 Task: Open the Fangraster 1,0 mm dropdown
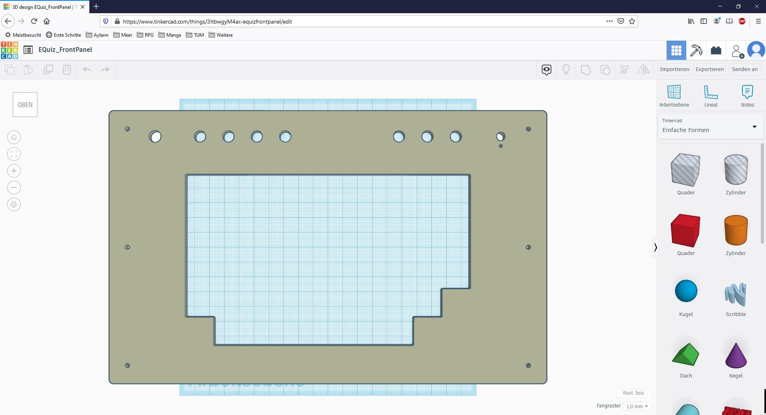(637, 406)
